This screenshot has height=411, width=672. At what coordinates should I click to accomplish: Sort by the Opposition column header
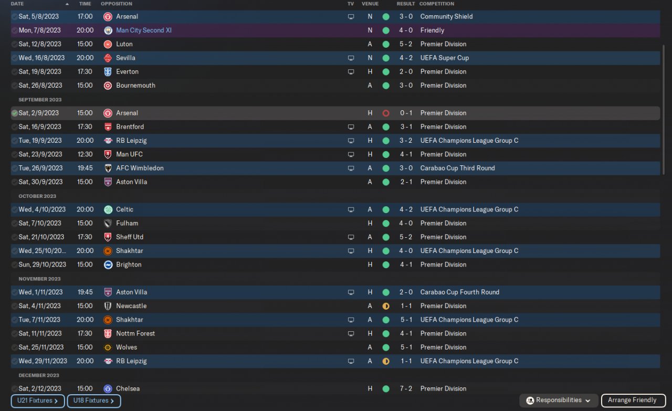(x=117, y=4)
